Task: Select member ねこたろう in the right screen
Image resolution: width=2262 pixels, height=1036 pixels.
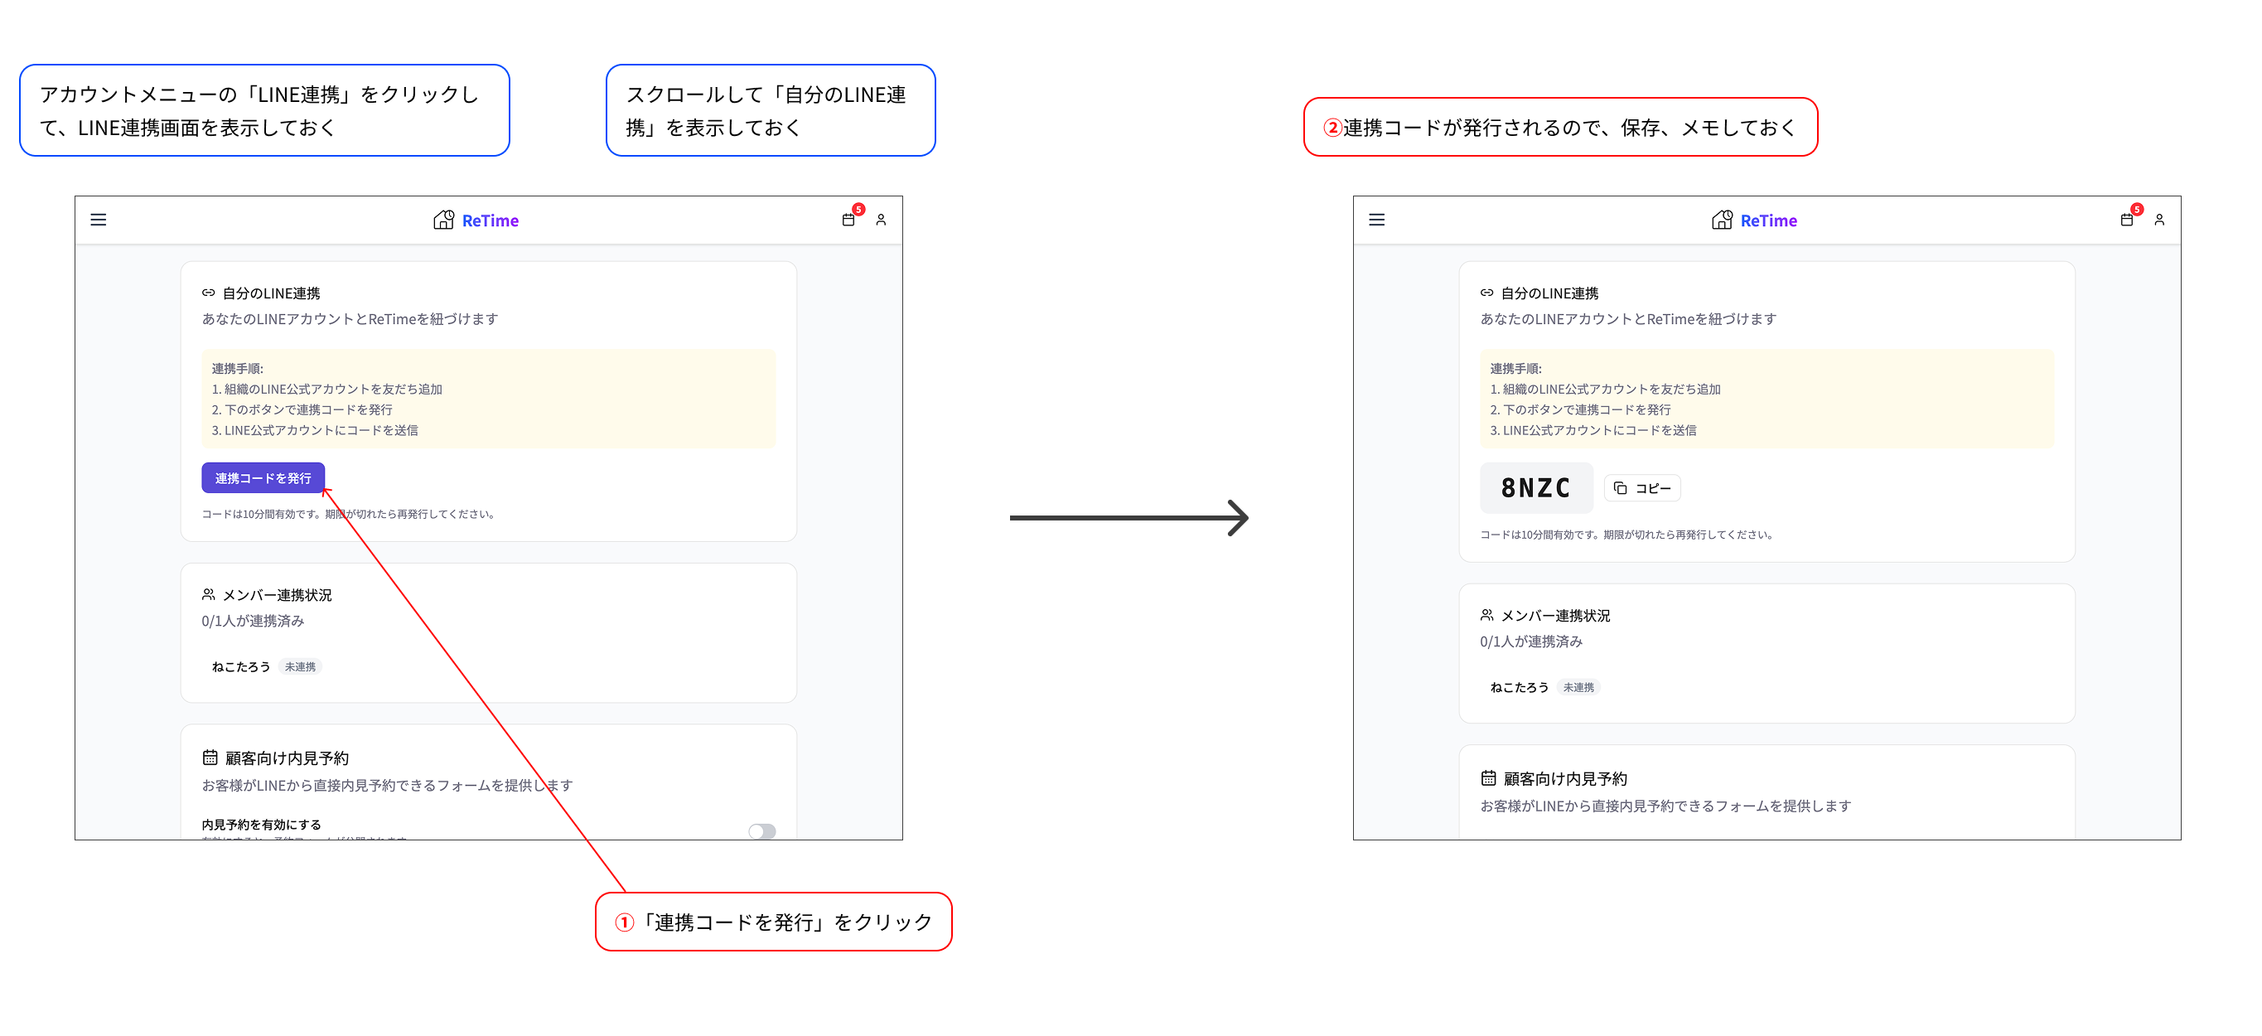Action: click(1519, 687)
